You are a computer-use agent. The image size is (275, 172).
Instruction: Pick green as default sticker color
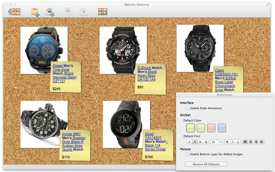pyautogui.click(x=201, y=128)
